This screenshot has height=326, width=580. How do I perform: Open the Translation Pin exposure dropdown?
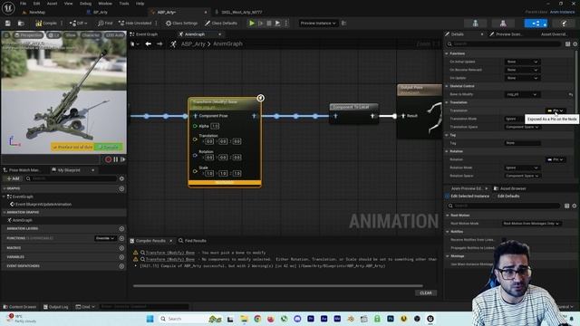(x=556, y=110)
